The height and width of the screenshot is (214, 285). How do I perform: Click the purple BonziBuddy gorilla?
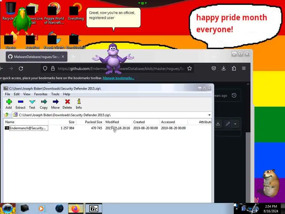tap(113, 59)
